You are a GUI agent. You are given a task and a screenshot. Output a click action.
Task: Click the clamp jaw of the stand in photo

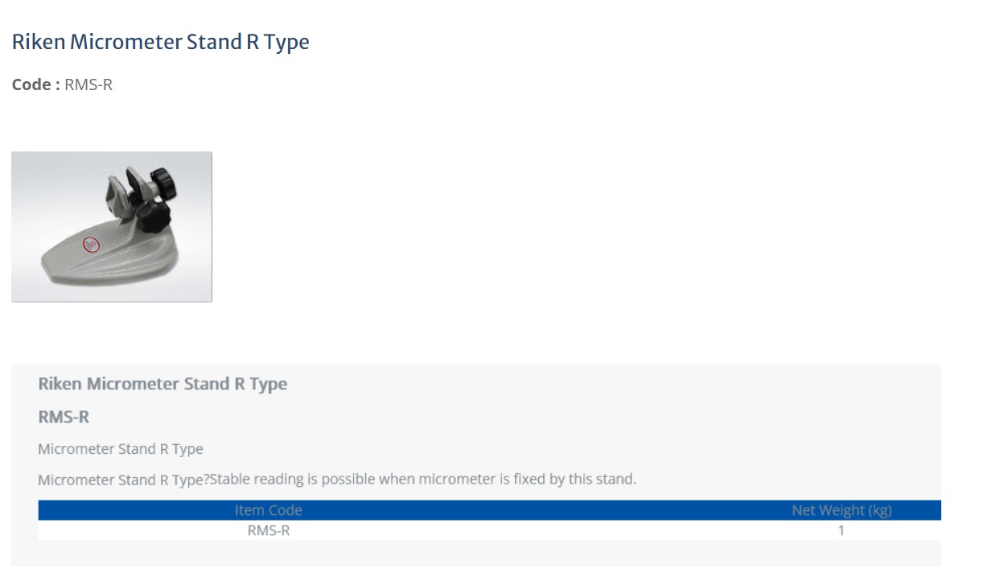tap(121, 189)
